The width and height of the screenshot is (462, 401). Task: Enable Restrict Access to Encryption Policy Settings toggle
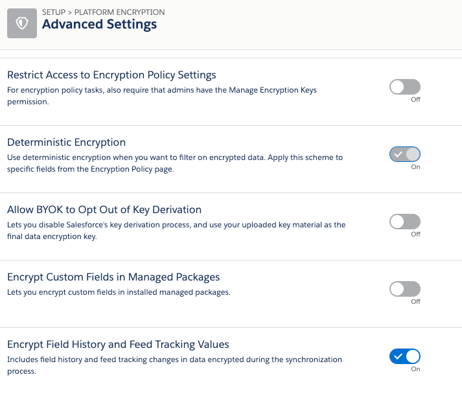click(405, 87)
